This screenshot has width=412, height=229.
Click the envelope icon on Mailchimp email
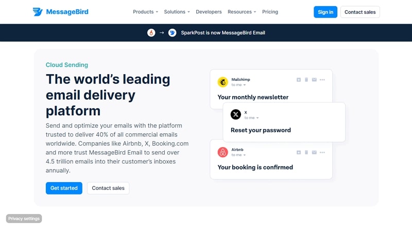click(x=314, y=80)
